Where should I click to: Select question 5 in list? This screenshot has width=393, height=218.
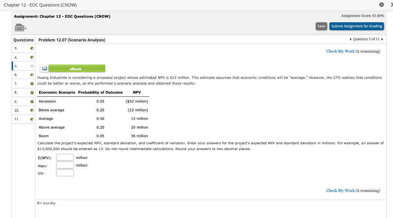coord(23,66)
